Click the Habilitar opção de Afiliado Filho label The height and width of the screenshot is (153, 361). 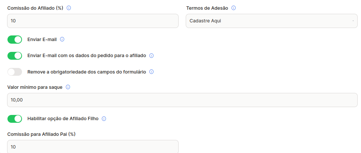coord(63,119)
